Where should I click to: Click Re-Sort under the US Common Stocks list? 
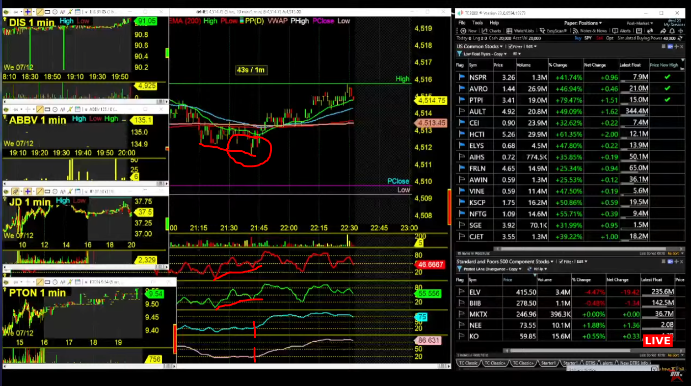[673, 253]
